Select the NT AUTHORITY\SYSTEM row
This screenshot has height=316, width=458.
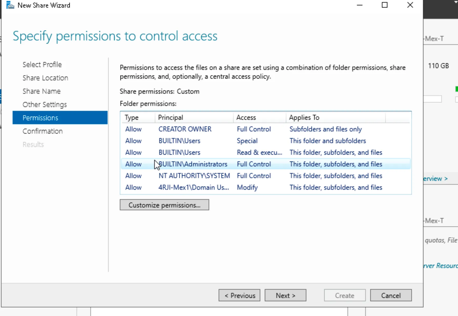(194, 176)
